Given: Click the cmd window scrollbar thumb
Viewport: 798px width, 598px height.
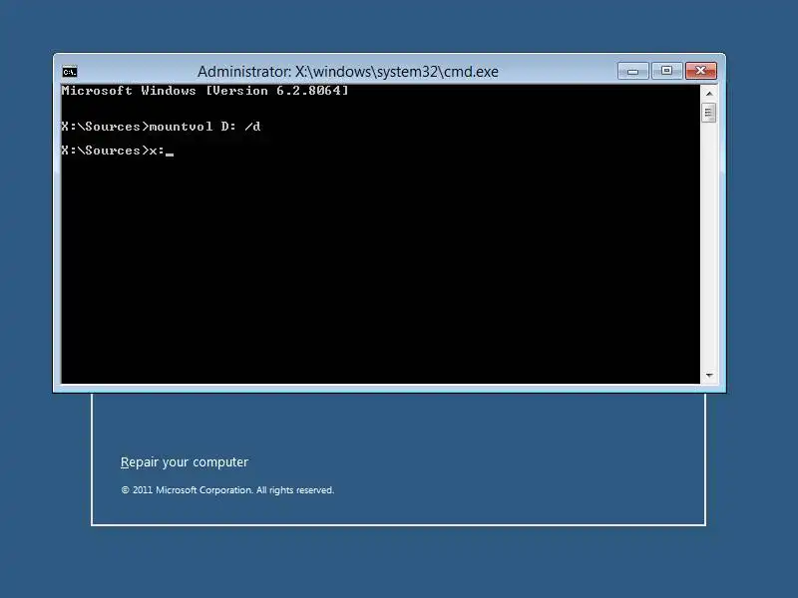Looking at the screenshot, I should (x=709, y=113).
